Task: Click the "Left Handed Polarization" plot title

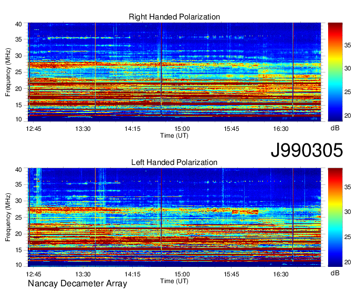Action: (174, 162)
